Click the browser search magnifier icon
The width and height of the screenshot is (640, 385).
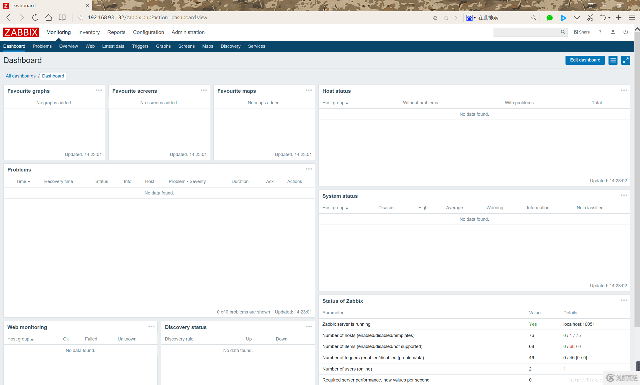(533, 18)
